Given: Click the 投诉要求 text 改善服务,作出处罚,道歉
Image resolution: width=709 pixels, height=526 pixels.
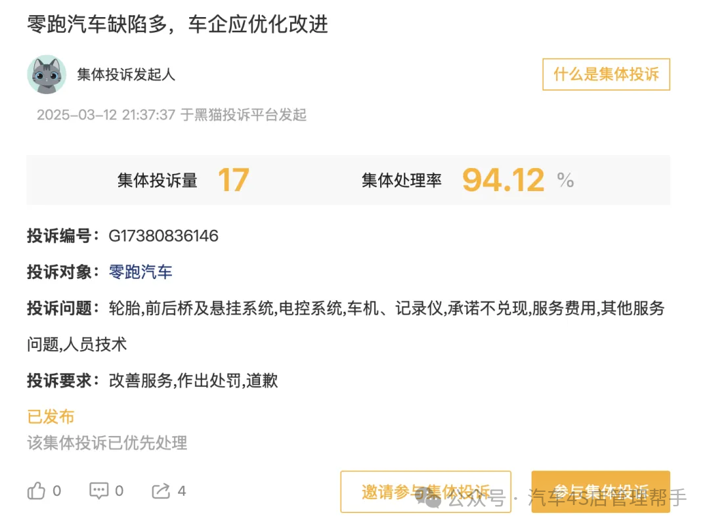Looking at the screenshot, I should pyautogui.click(x=193, y=380).
